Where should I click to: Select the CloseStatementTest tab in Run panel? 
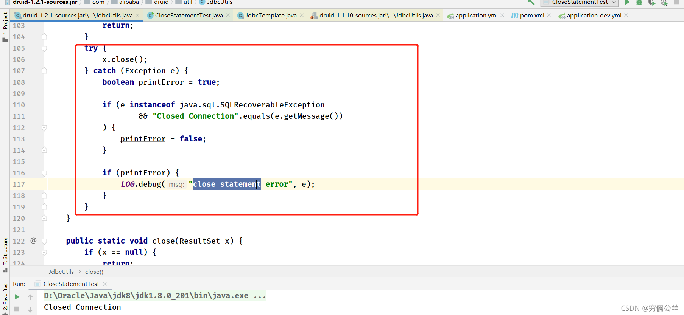pos(71,284)
